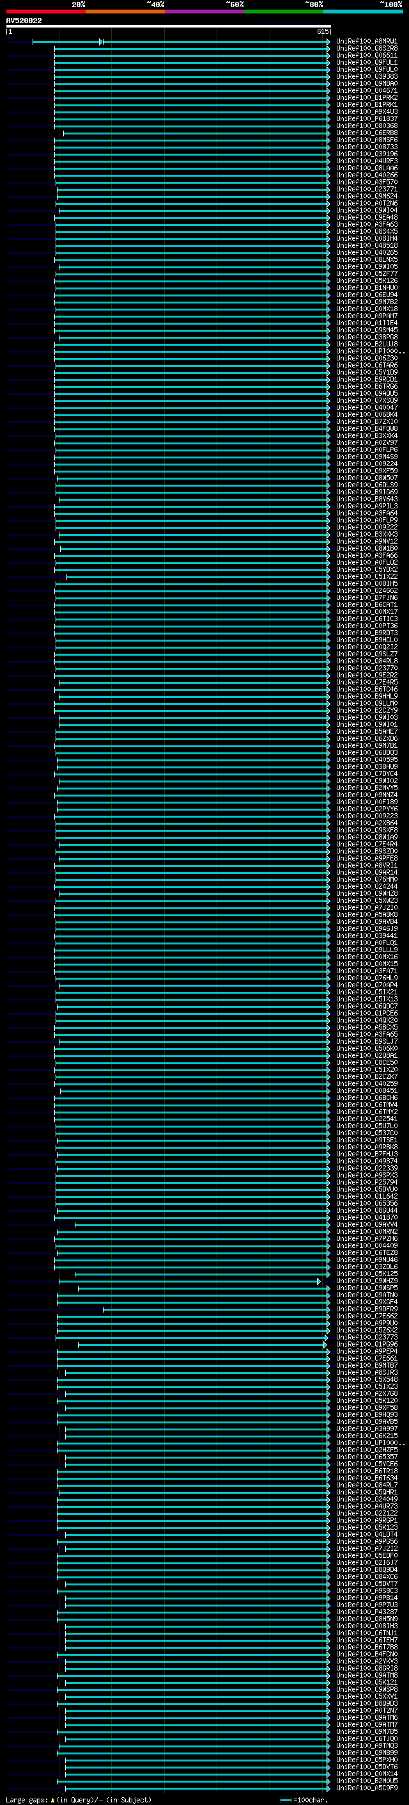This screenshot has height=1805, width=409.
Task: Open UniRef100_Q76HM0 entry
Action: [x=366, y=879]
